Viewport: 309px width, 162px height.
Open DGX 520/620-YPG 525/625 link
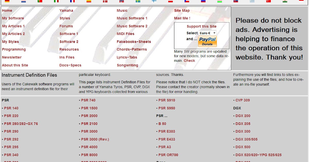[259, 155]
